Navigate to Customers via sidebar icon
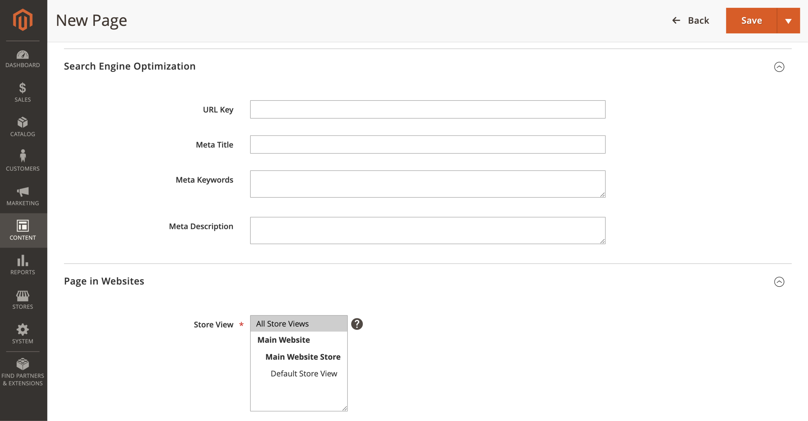The image size is (808, 421). [23, 160]
